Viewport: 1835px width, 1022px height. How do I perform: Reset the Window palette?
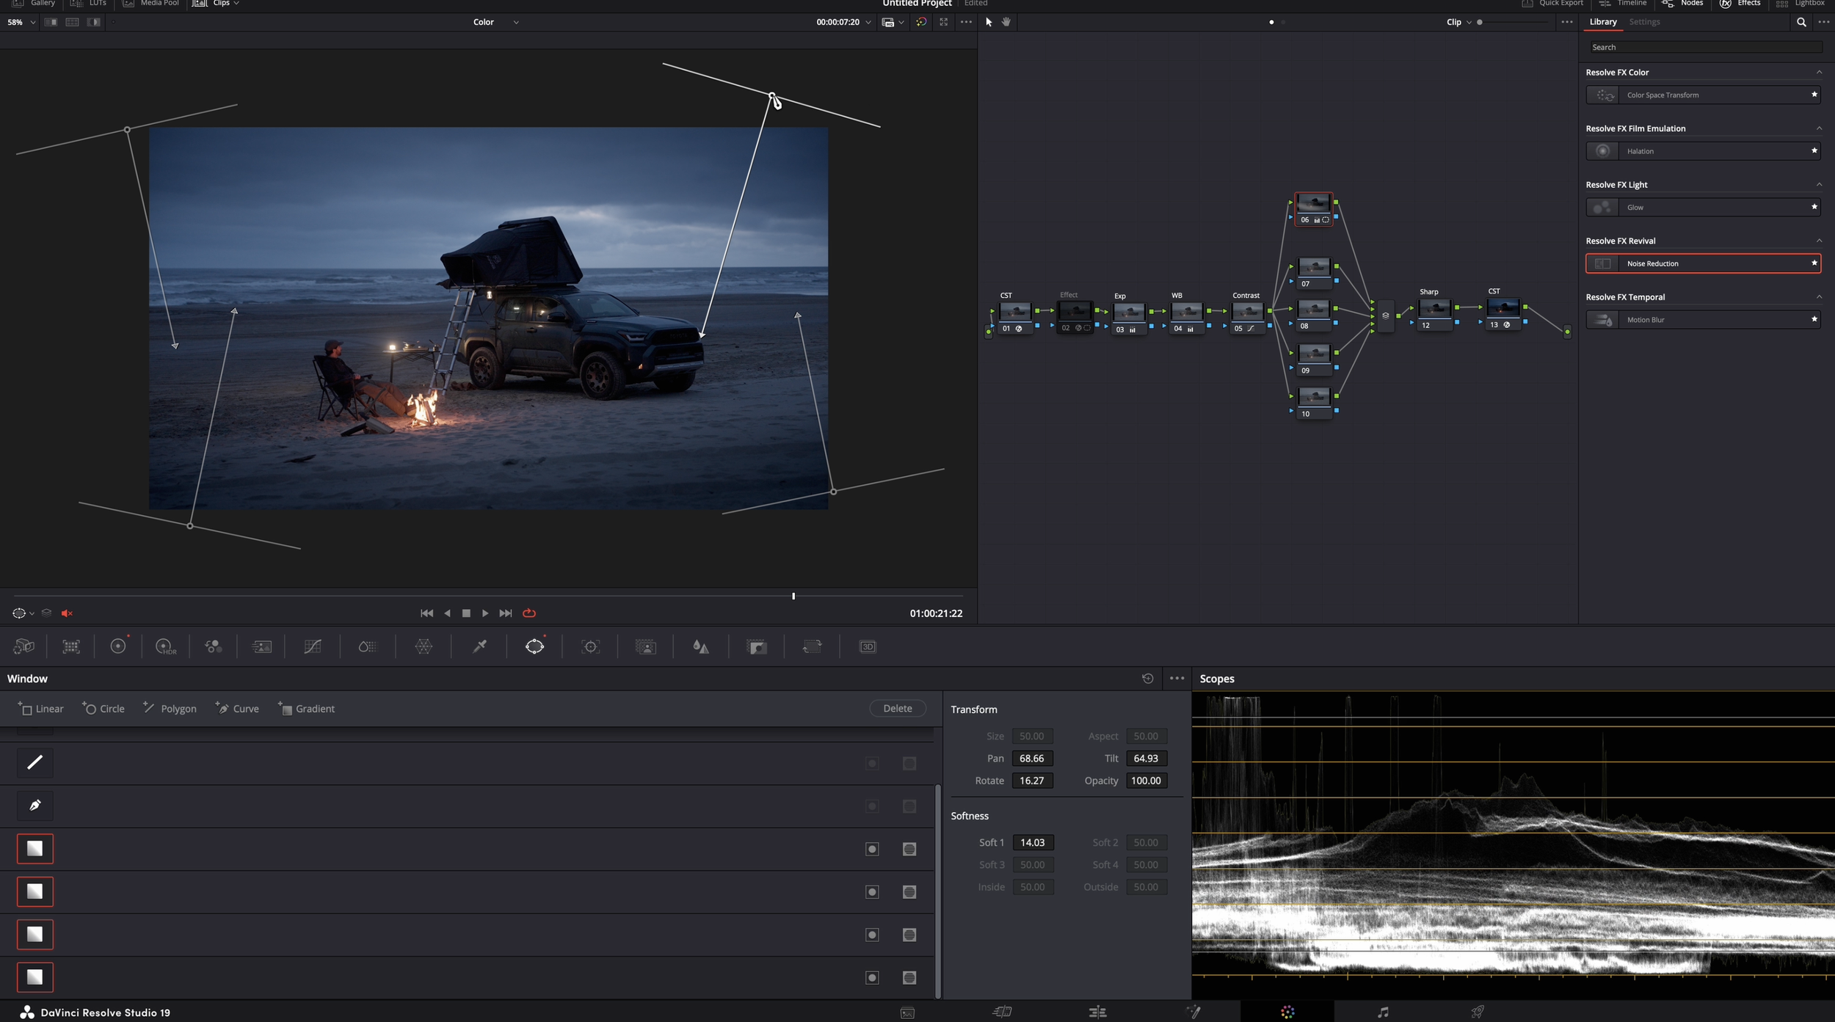pos(1147,679)
